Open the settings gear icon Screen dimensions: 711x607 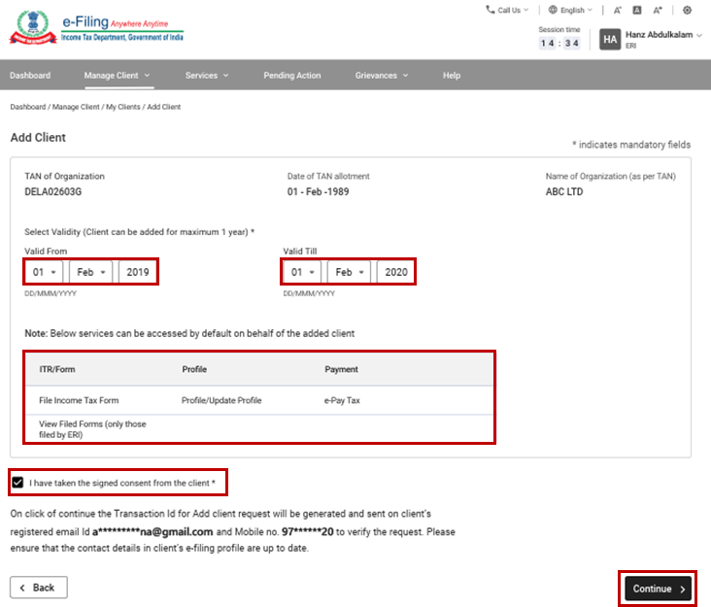coord(687,10)
